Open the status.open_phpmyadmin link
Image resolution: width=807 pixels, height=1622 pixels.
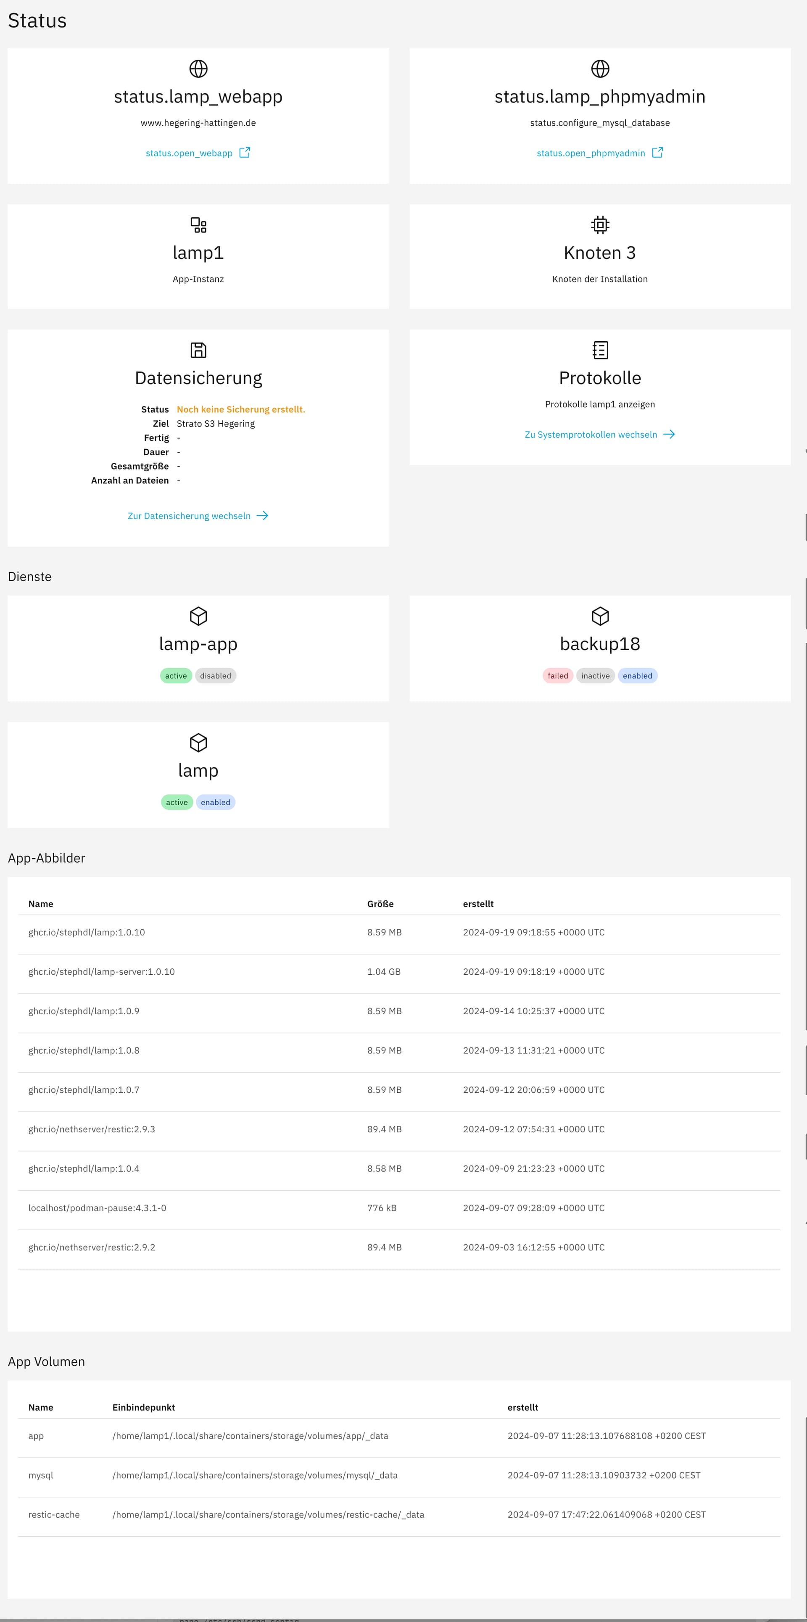click(591, 153)
